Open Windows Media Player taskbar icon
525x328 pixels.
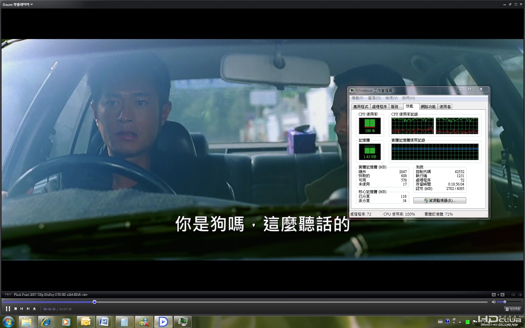[66, 322]
